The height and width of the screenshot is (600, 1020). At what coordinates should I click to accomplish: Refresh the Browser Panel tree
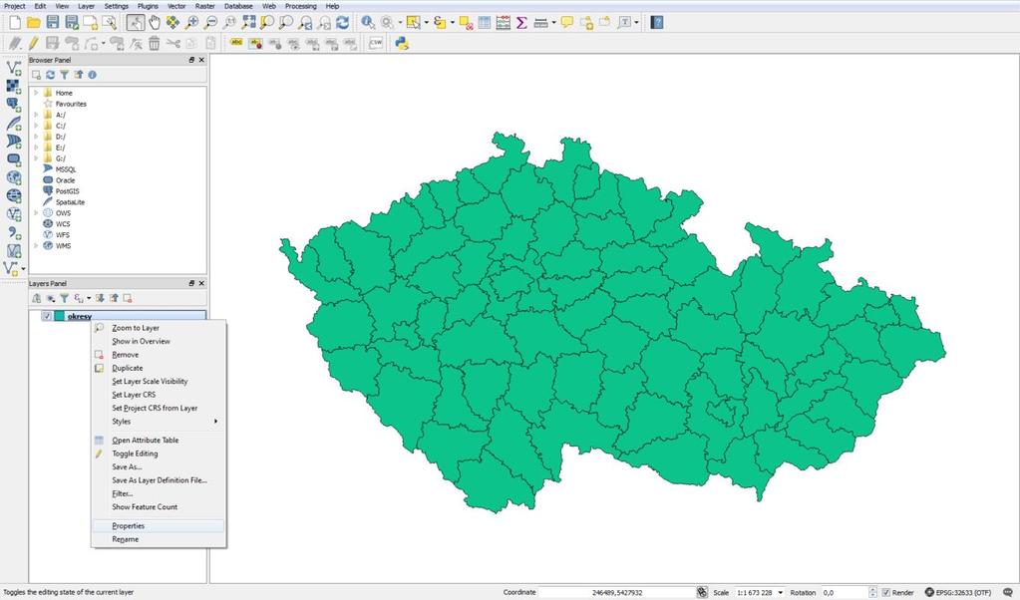(x=50, y=75)
